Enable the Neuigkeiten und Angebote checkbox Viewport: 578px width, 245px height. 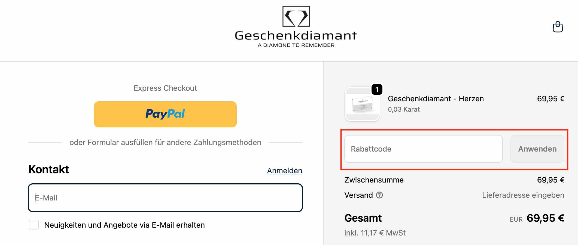[34, 225]
